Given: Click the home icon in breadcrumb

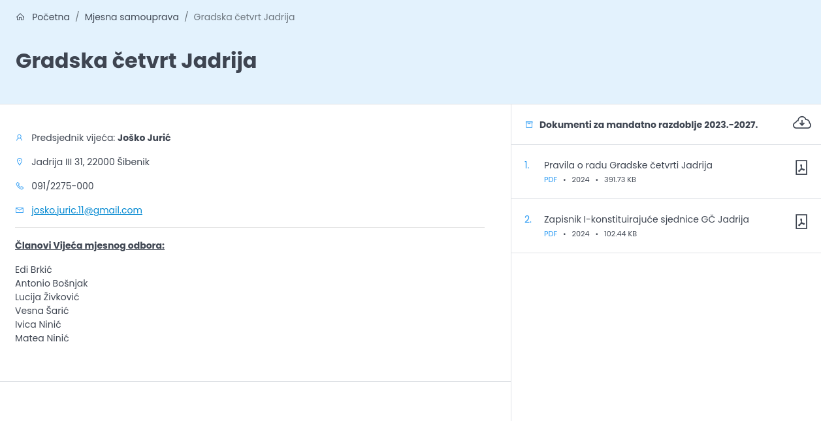Looking at the screenshot, I should (20, 17).
